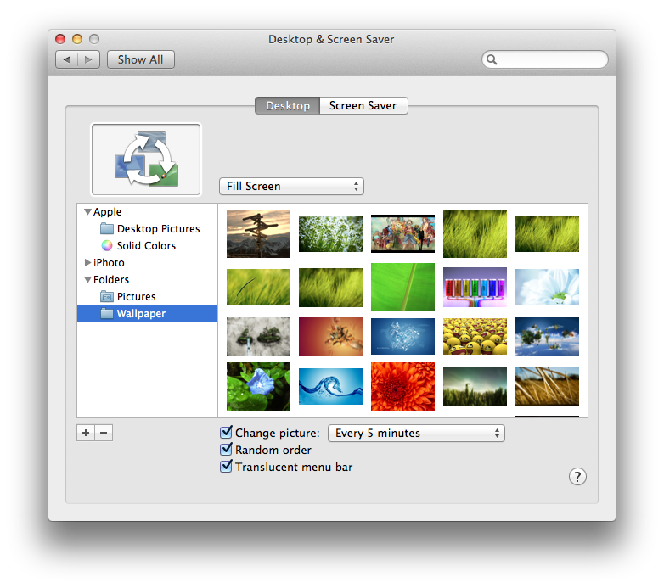Image resolution: width=664 pixels, height=588 pixels.
Task: Select the blue flower on leaves wallpaper
Action: 258,386
